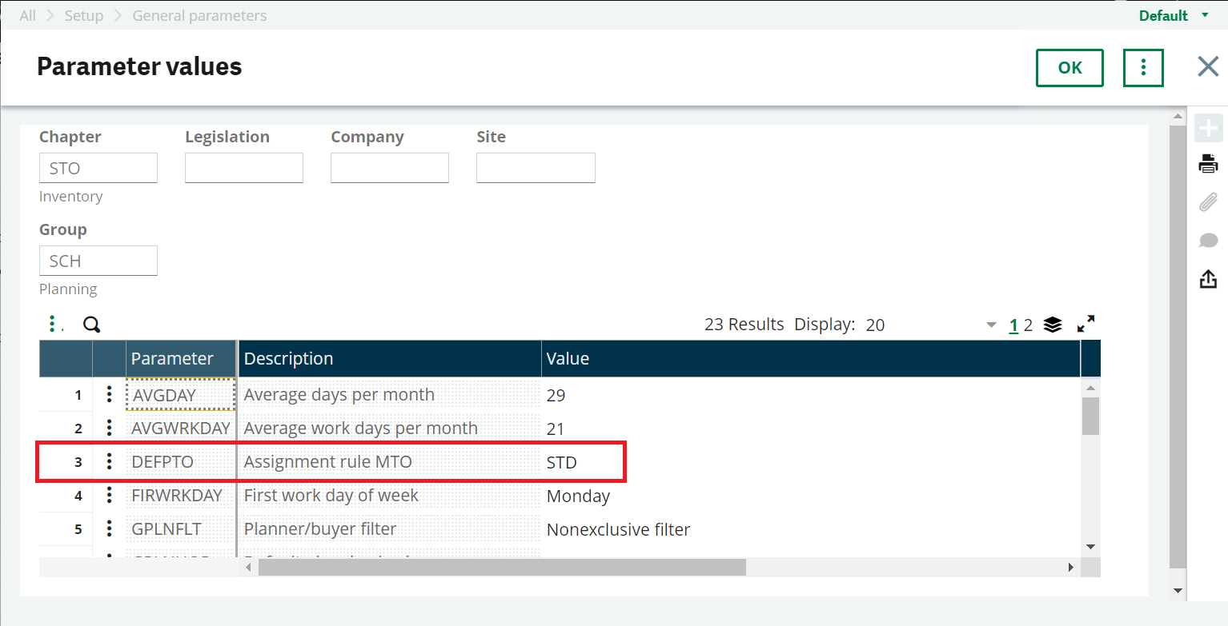Screen dimensions: 1228x626
Task: Open the Display results count dropdown
Action: click(990, 325)
